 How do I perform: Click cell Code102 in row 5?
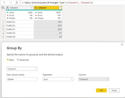tap(20, 37)
